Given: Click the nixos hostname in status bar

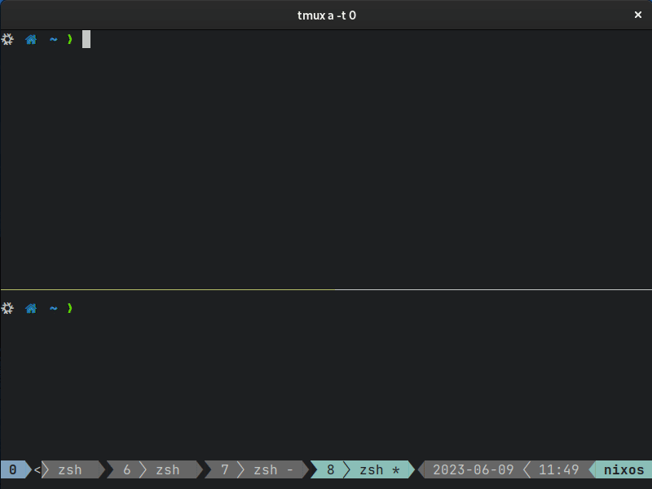Looking at the screenshot, I should [623, 469].
